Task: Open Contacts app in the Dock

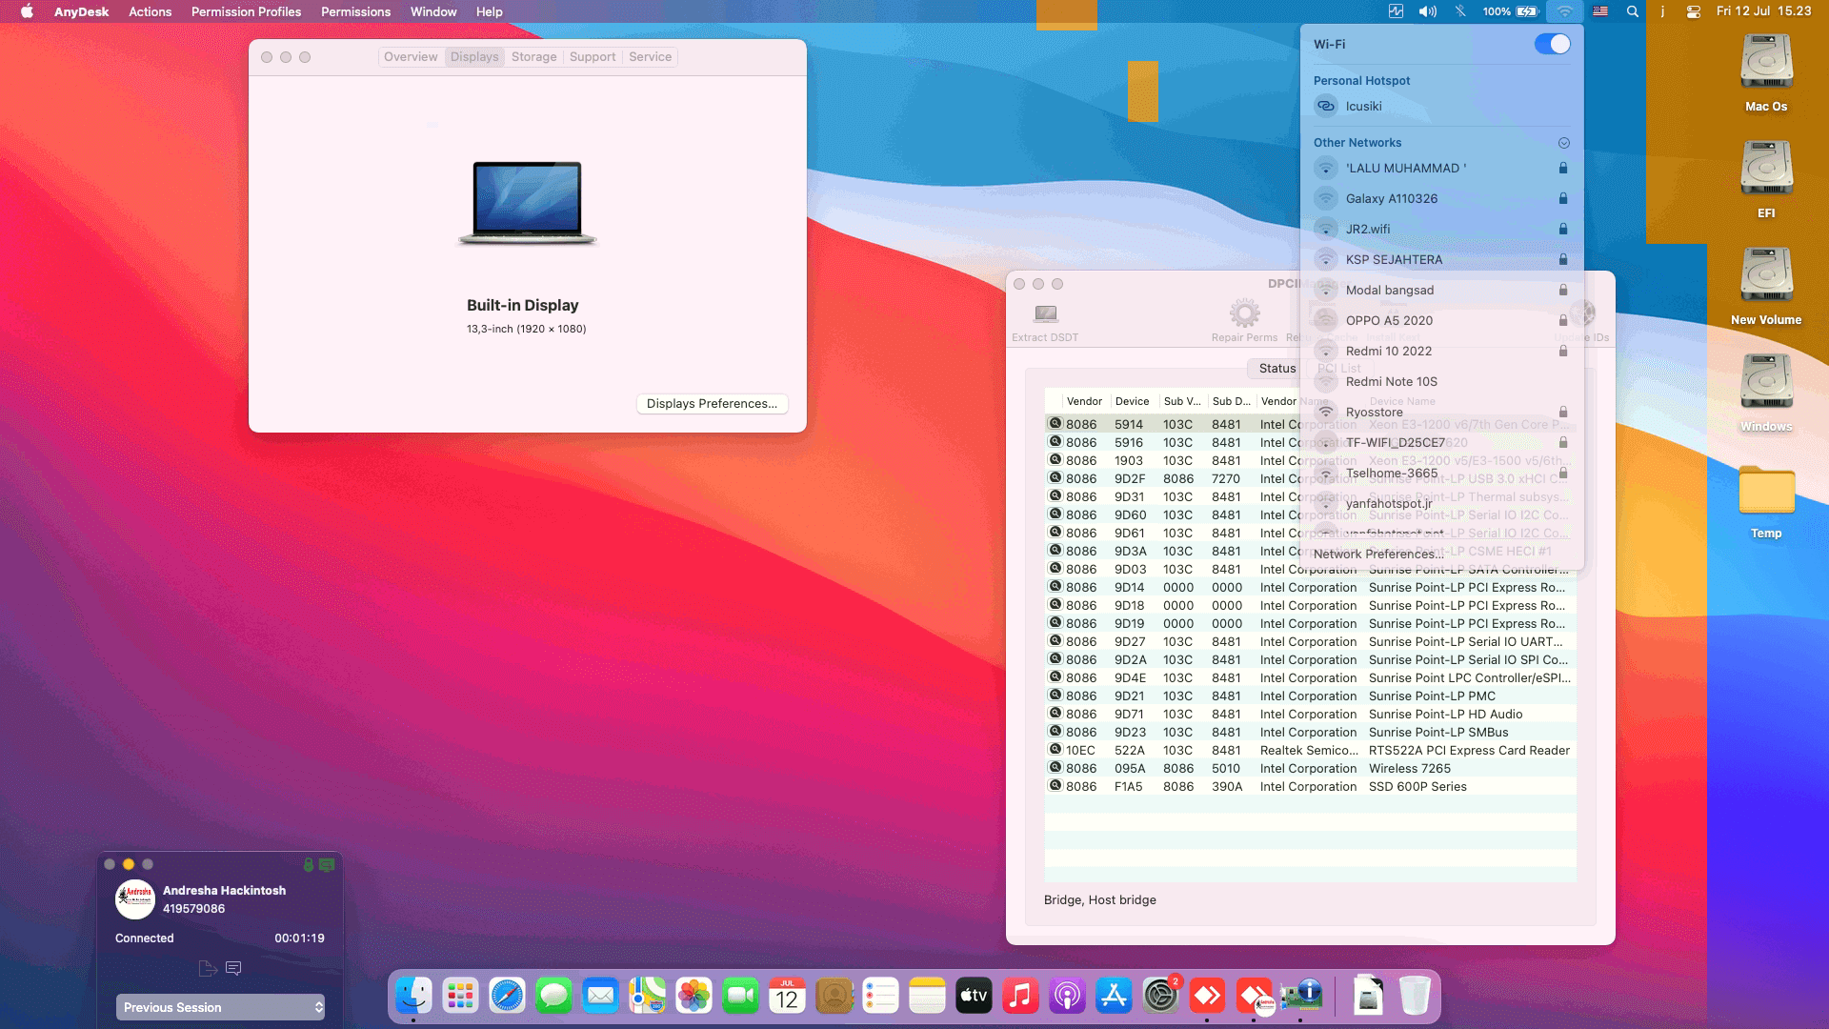Action: point(834,996)
